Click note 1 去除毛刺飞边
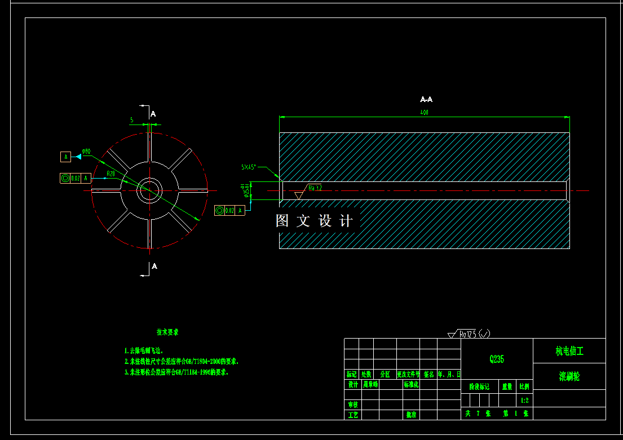This screenshot has width=623, height=440. click(144, 350)
